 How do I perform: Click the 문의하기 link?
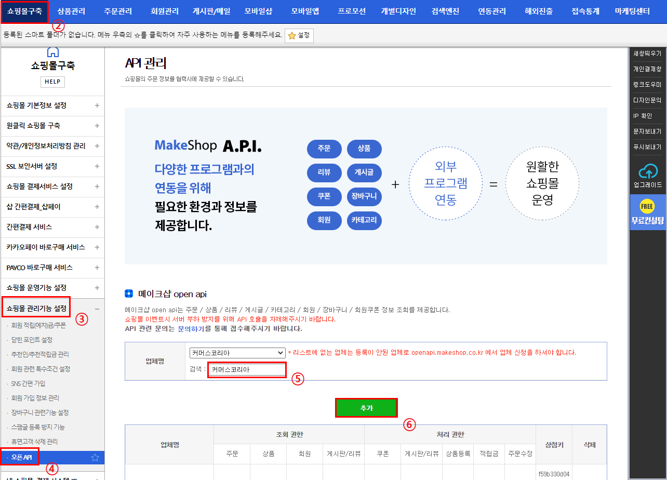click(191, 329)
